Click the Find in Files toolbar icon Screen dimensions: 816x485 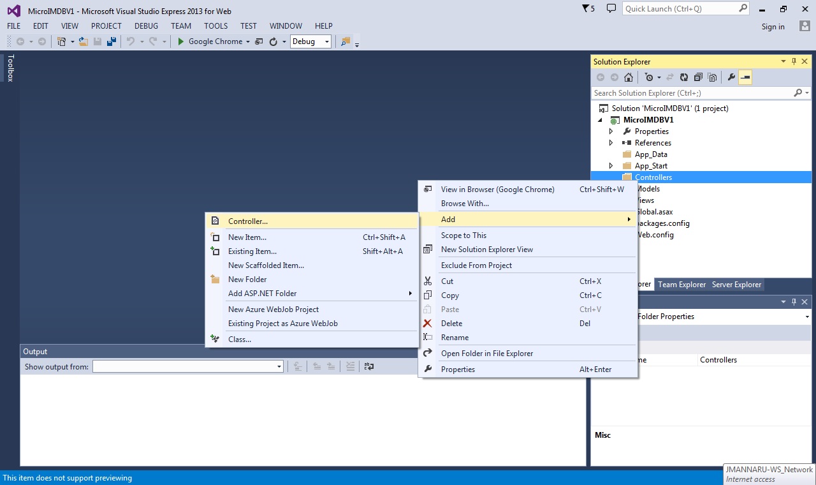tap(345, 41)
